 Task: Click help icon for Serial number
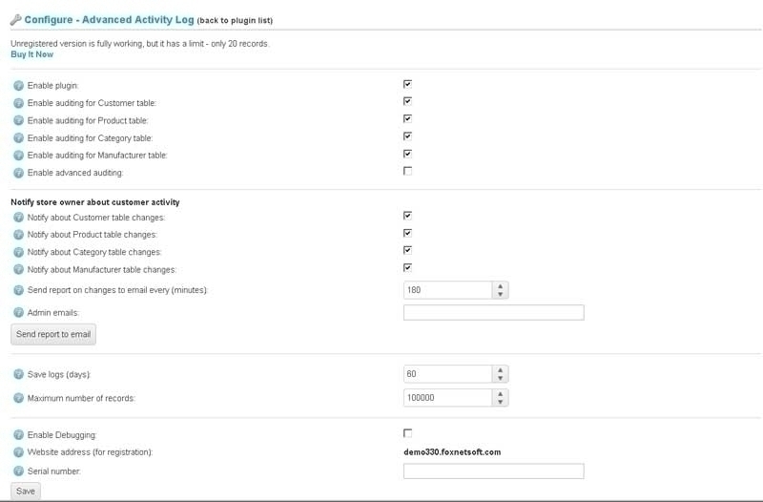click(18, 471)
